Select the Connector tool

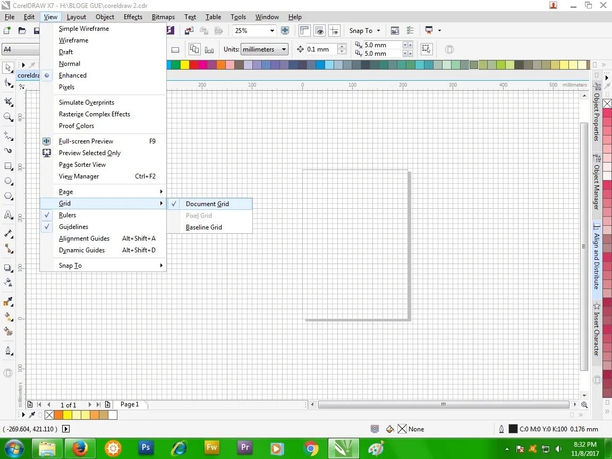point(8,249)
